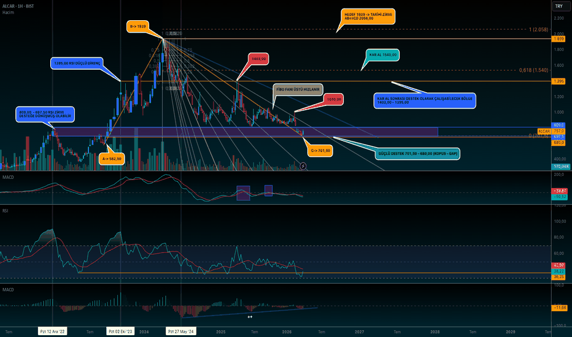Click the 'Pzt 02 Eki '23' date marker
572x337 pixels.
120,331
